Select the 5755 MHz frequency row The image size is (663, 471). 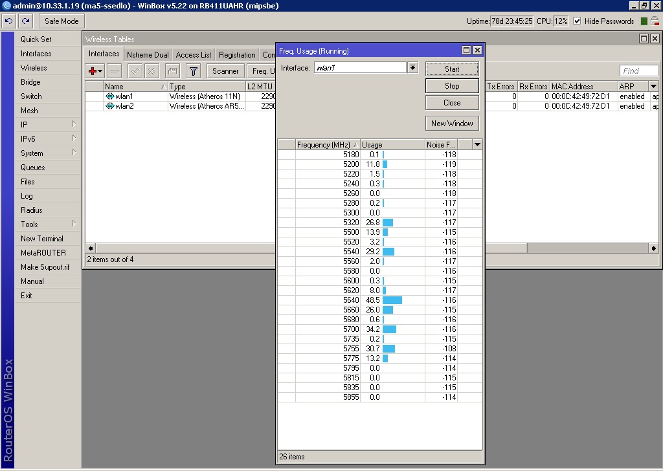click(x=379, y=349)
